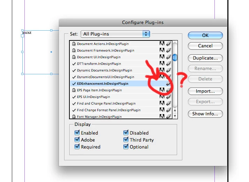
Task: Click the Import... button
Action: [x=205, y=91]
